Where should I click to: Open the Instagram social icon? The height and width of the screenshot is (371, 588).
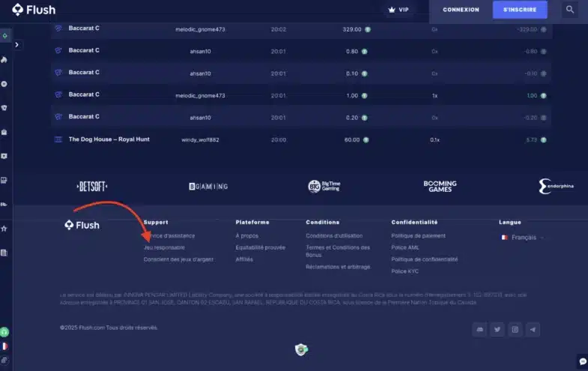(x=515, y=330)
